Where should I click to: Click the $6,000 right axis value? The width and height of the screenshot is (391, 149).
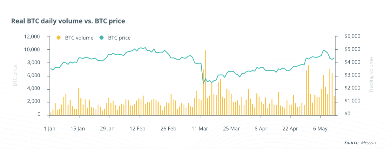[x=352, y=37]
